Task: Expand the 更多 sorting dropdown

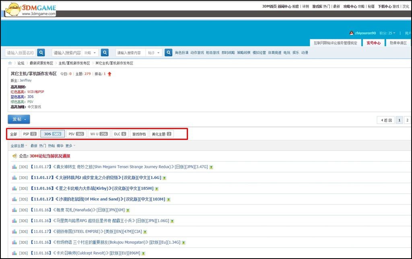Action: pos(70,146)
